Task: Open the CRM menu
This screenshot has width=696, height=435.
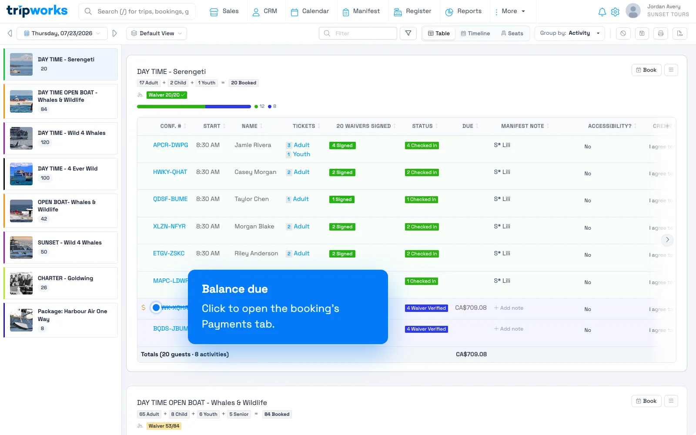Action: click(x=264, y=11)
